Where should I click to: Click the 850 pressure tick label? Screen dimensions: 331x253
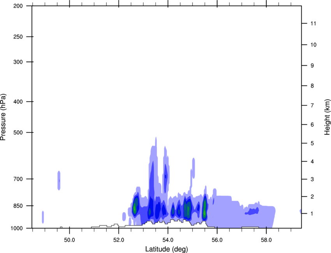click(x=18, y=206)
